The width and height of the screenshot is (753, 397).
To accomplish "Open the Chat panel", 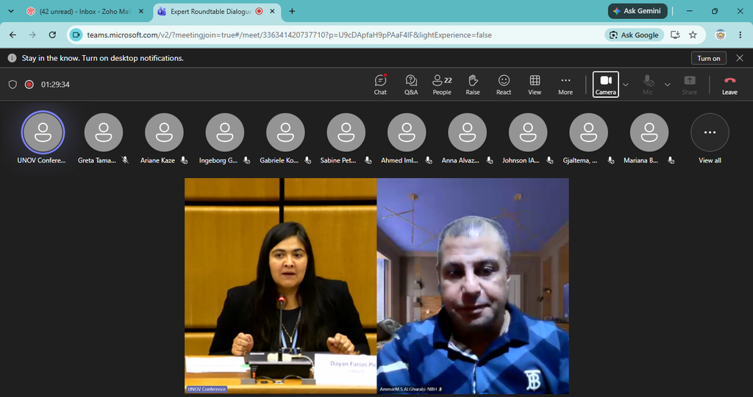I will [380, 85].
